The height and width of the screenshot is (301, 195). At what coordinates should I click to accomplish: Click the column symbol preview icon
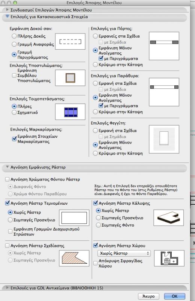70,78
